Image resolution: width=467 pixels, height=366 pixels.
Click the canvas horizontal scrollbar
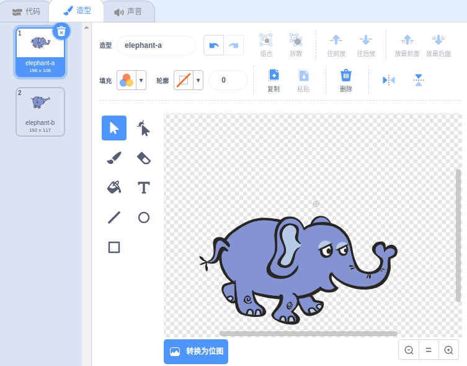(308, 334)
